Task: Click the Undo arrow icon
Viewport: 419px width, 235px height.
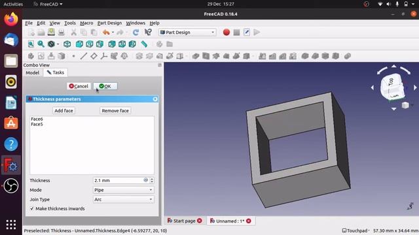Action: (106, 32)
